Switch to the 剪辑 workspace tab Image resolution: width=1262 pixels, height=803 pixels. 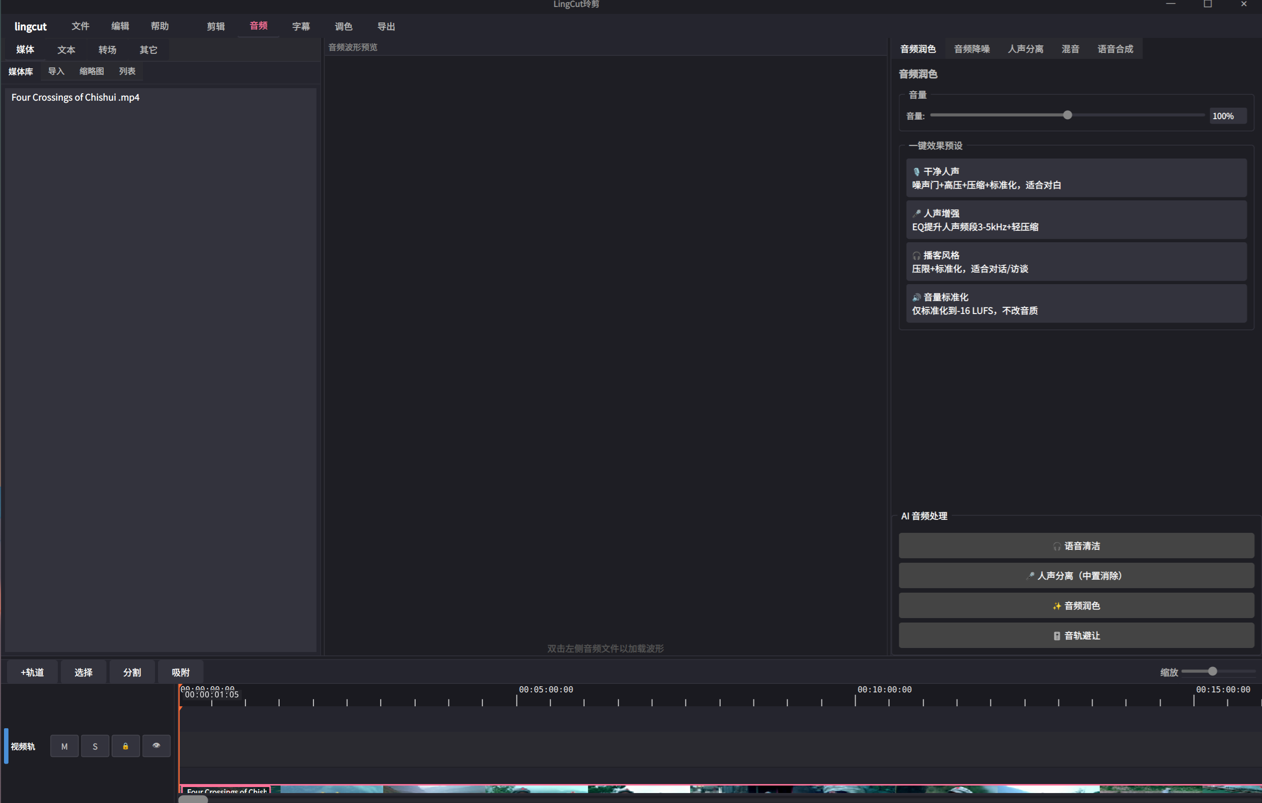pos(215,26)
